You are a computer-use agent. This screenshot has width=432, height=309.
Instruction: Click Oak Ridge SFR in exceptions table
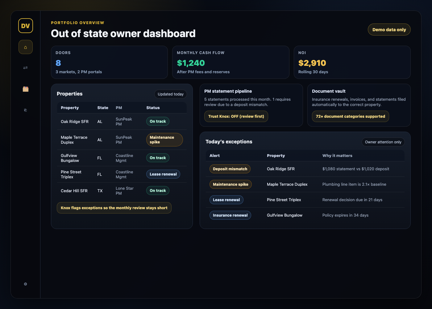(281, 169)
